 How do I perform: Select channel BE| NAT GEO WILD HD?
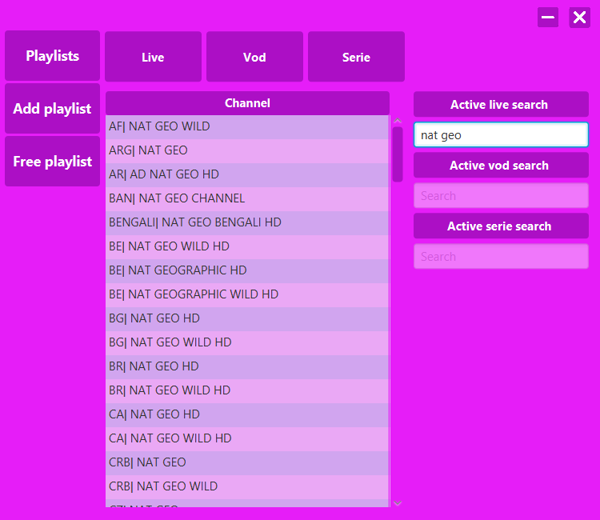pos(247,246)
